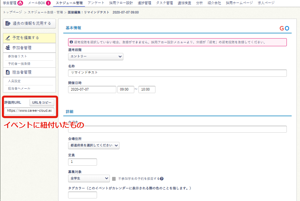Screen dimensions: 300x201
Task: Click the 名称 field containing リマインドテスト
Action: [x=177, y=73]
